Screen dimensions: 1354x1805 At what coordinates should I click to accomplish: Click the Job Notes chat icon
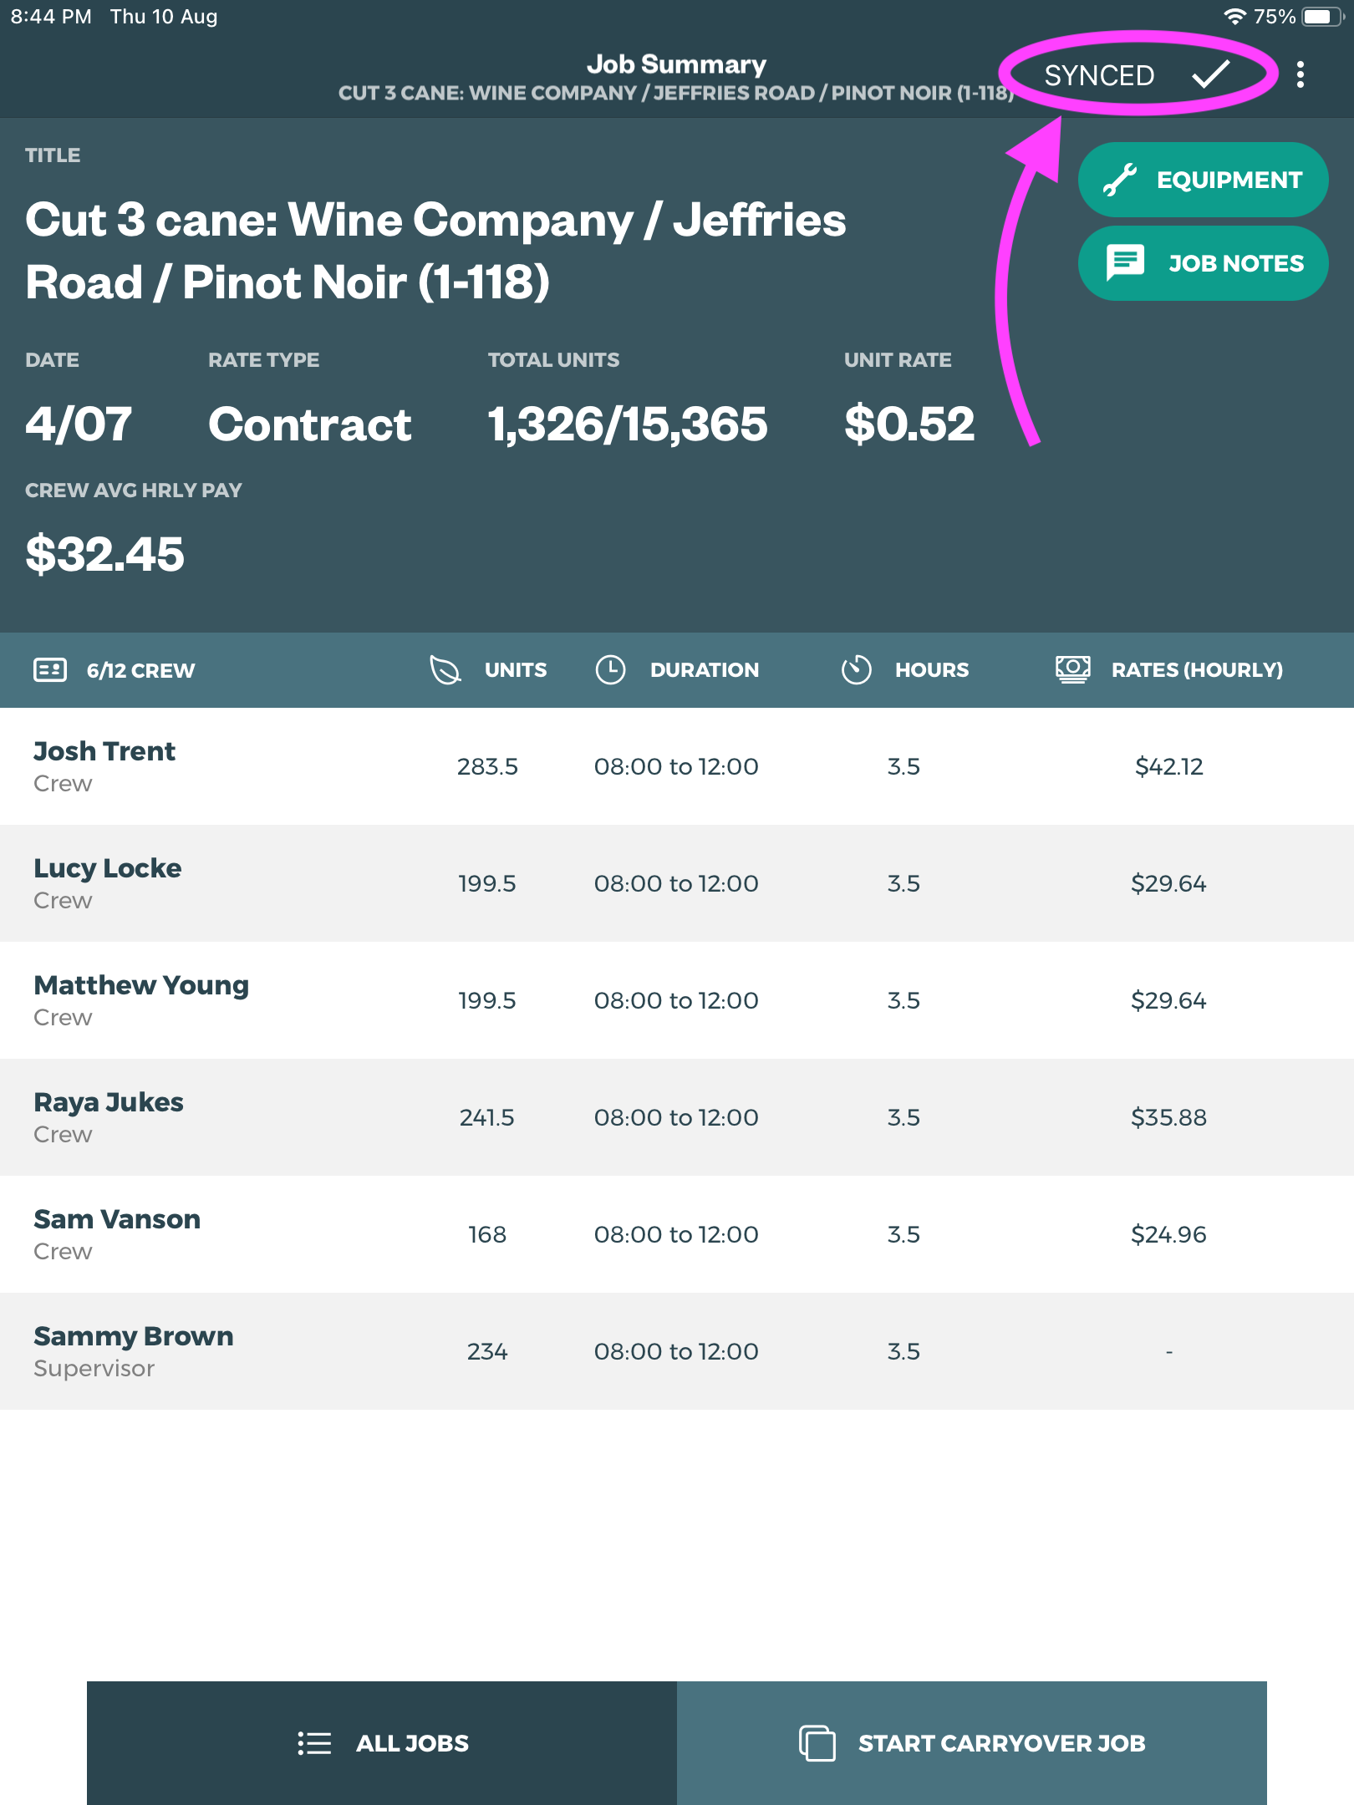pos(1125,263)
